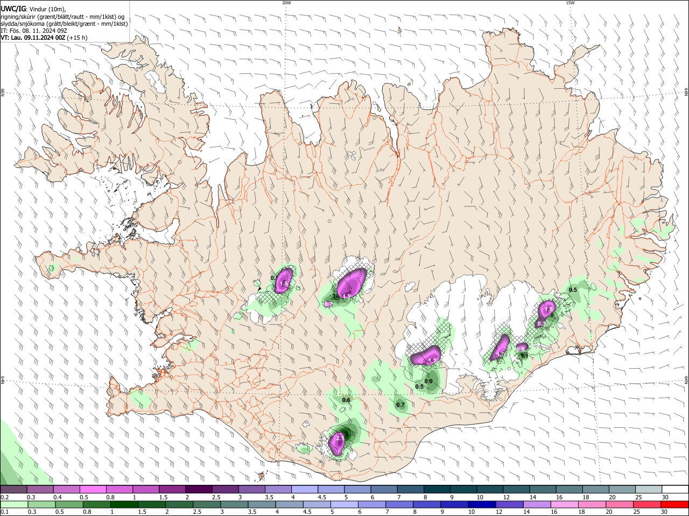Click the 1.7 precipitation value on map
Screen dimensions: 689x516
[x=432, y=361]
